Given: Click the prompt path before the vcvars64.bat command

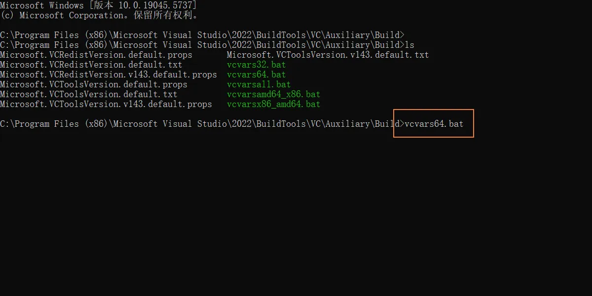Looking at the screenshot, I should [x=200, y=124].
